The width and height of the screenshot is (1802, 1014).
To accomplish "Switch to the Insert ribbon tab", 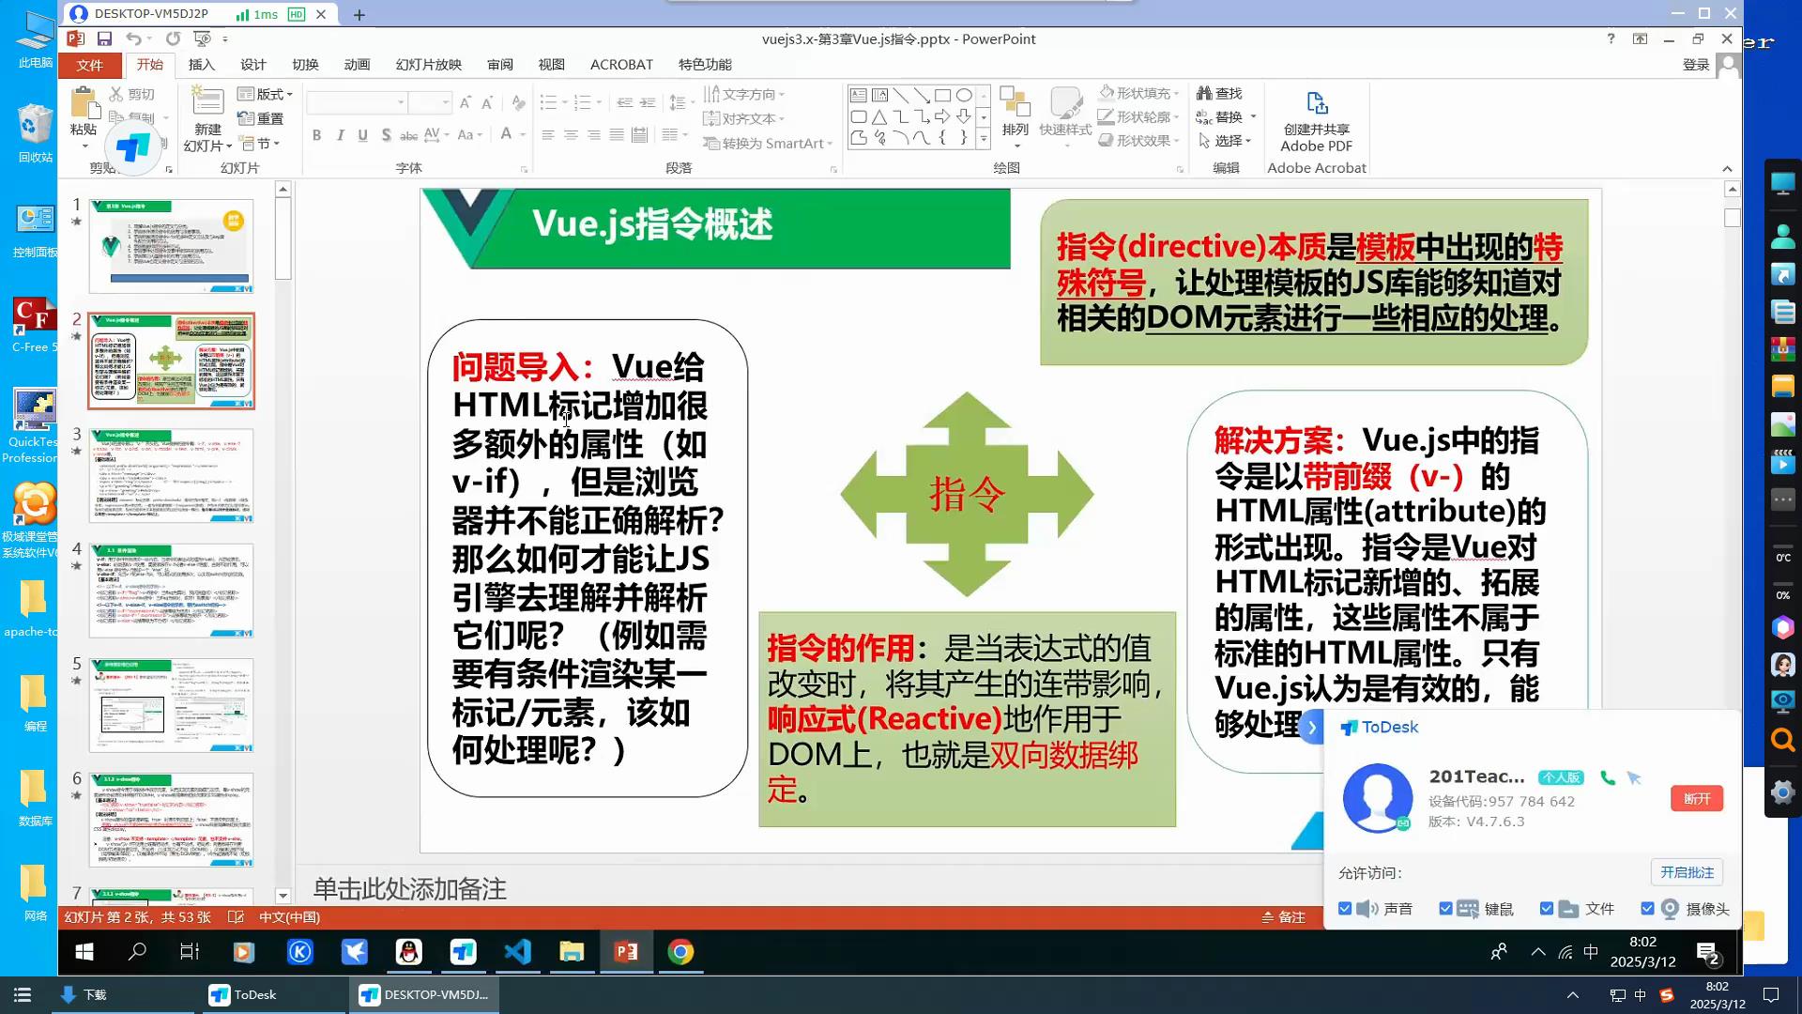I will pyautogui.click(x=201, y=65).
